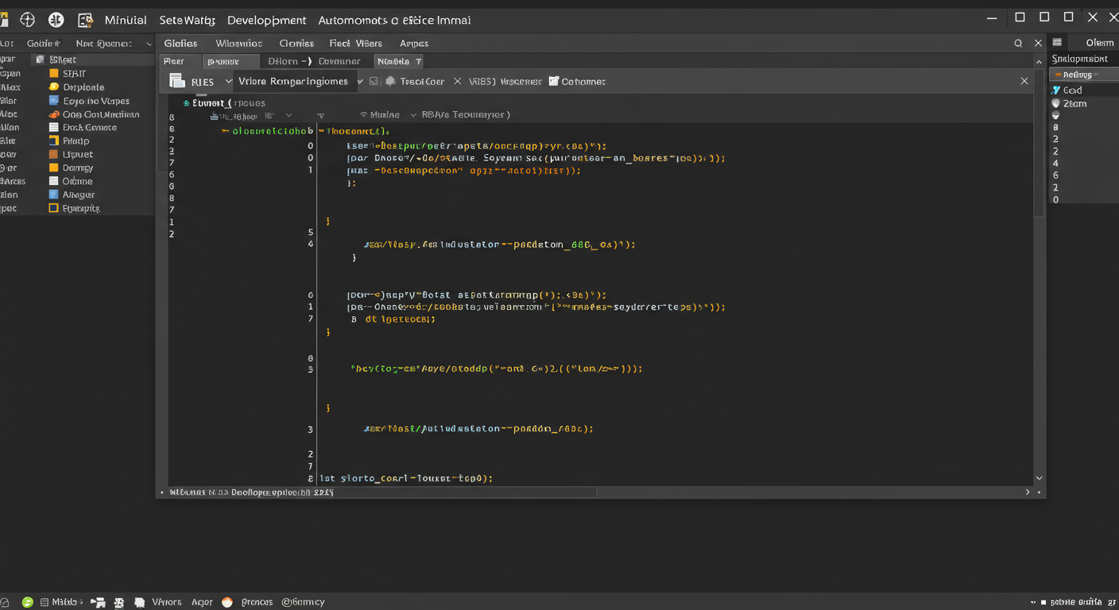1119x610 pixels.
Task: Click the search magnifier icon
Action: click(x=1018, y=44)
